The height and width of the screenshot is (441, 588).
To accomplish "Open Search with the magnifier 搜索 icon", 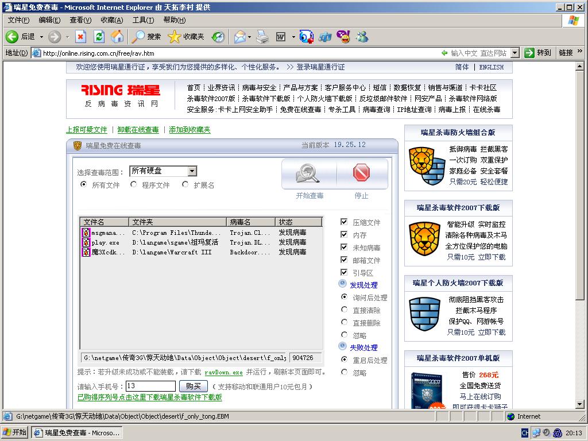I will (x=138, y=37).
